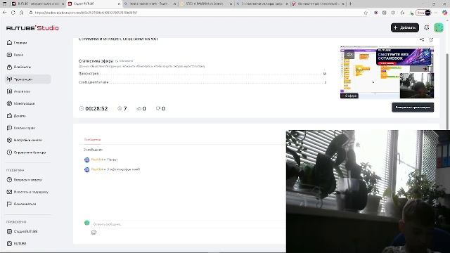
Task: Click the first chat message Привет
Action: (x=112, y=160)
